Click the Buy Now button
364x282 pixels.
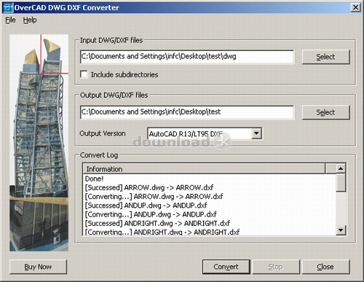(38, 267)
